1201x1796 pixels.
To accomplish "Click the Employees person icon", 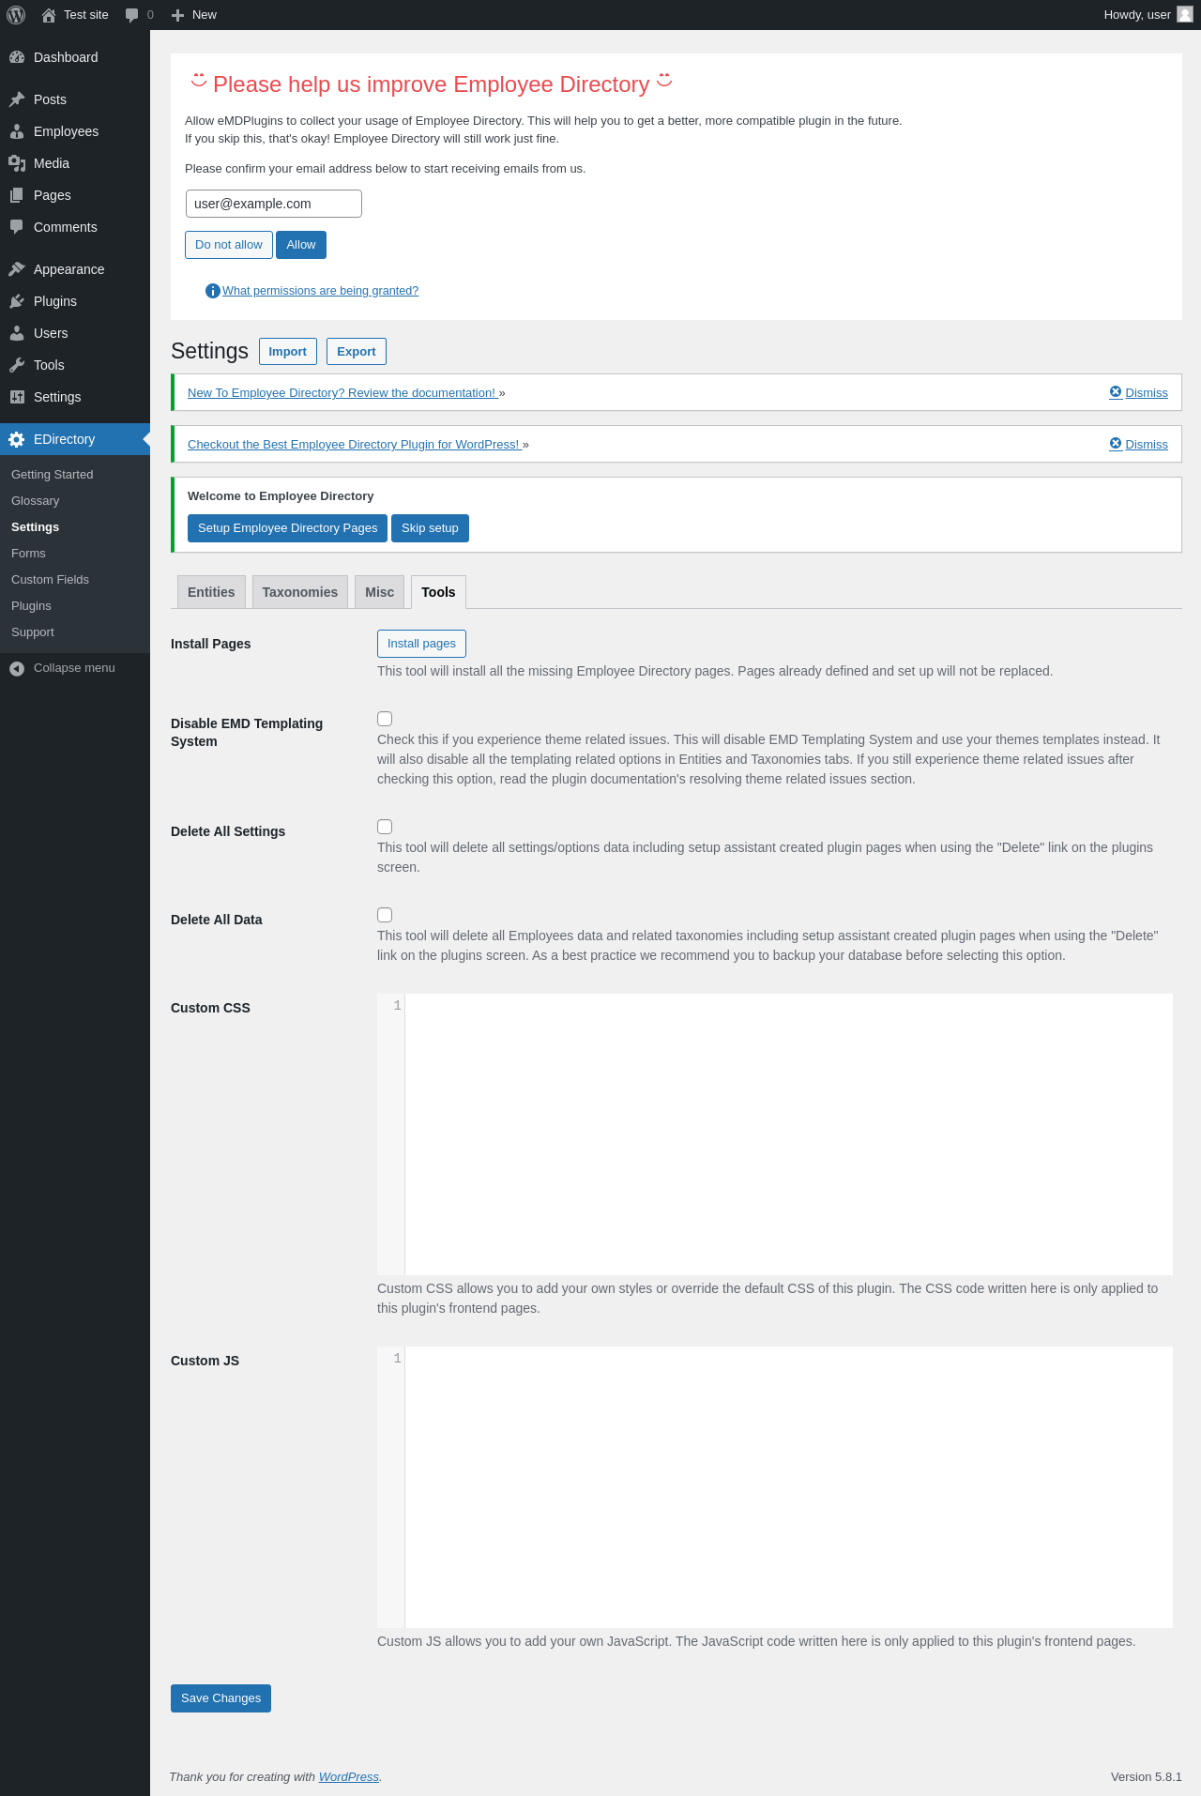I will point(17,131).
